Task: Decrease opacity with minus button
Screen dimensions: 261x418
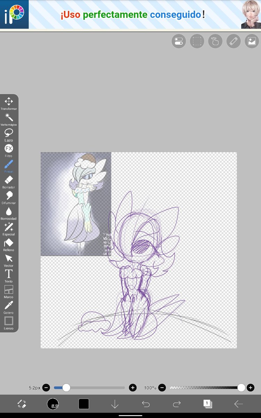Action: (162, 387)
